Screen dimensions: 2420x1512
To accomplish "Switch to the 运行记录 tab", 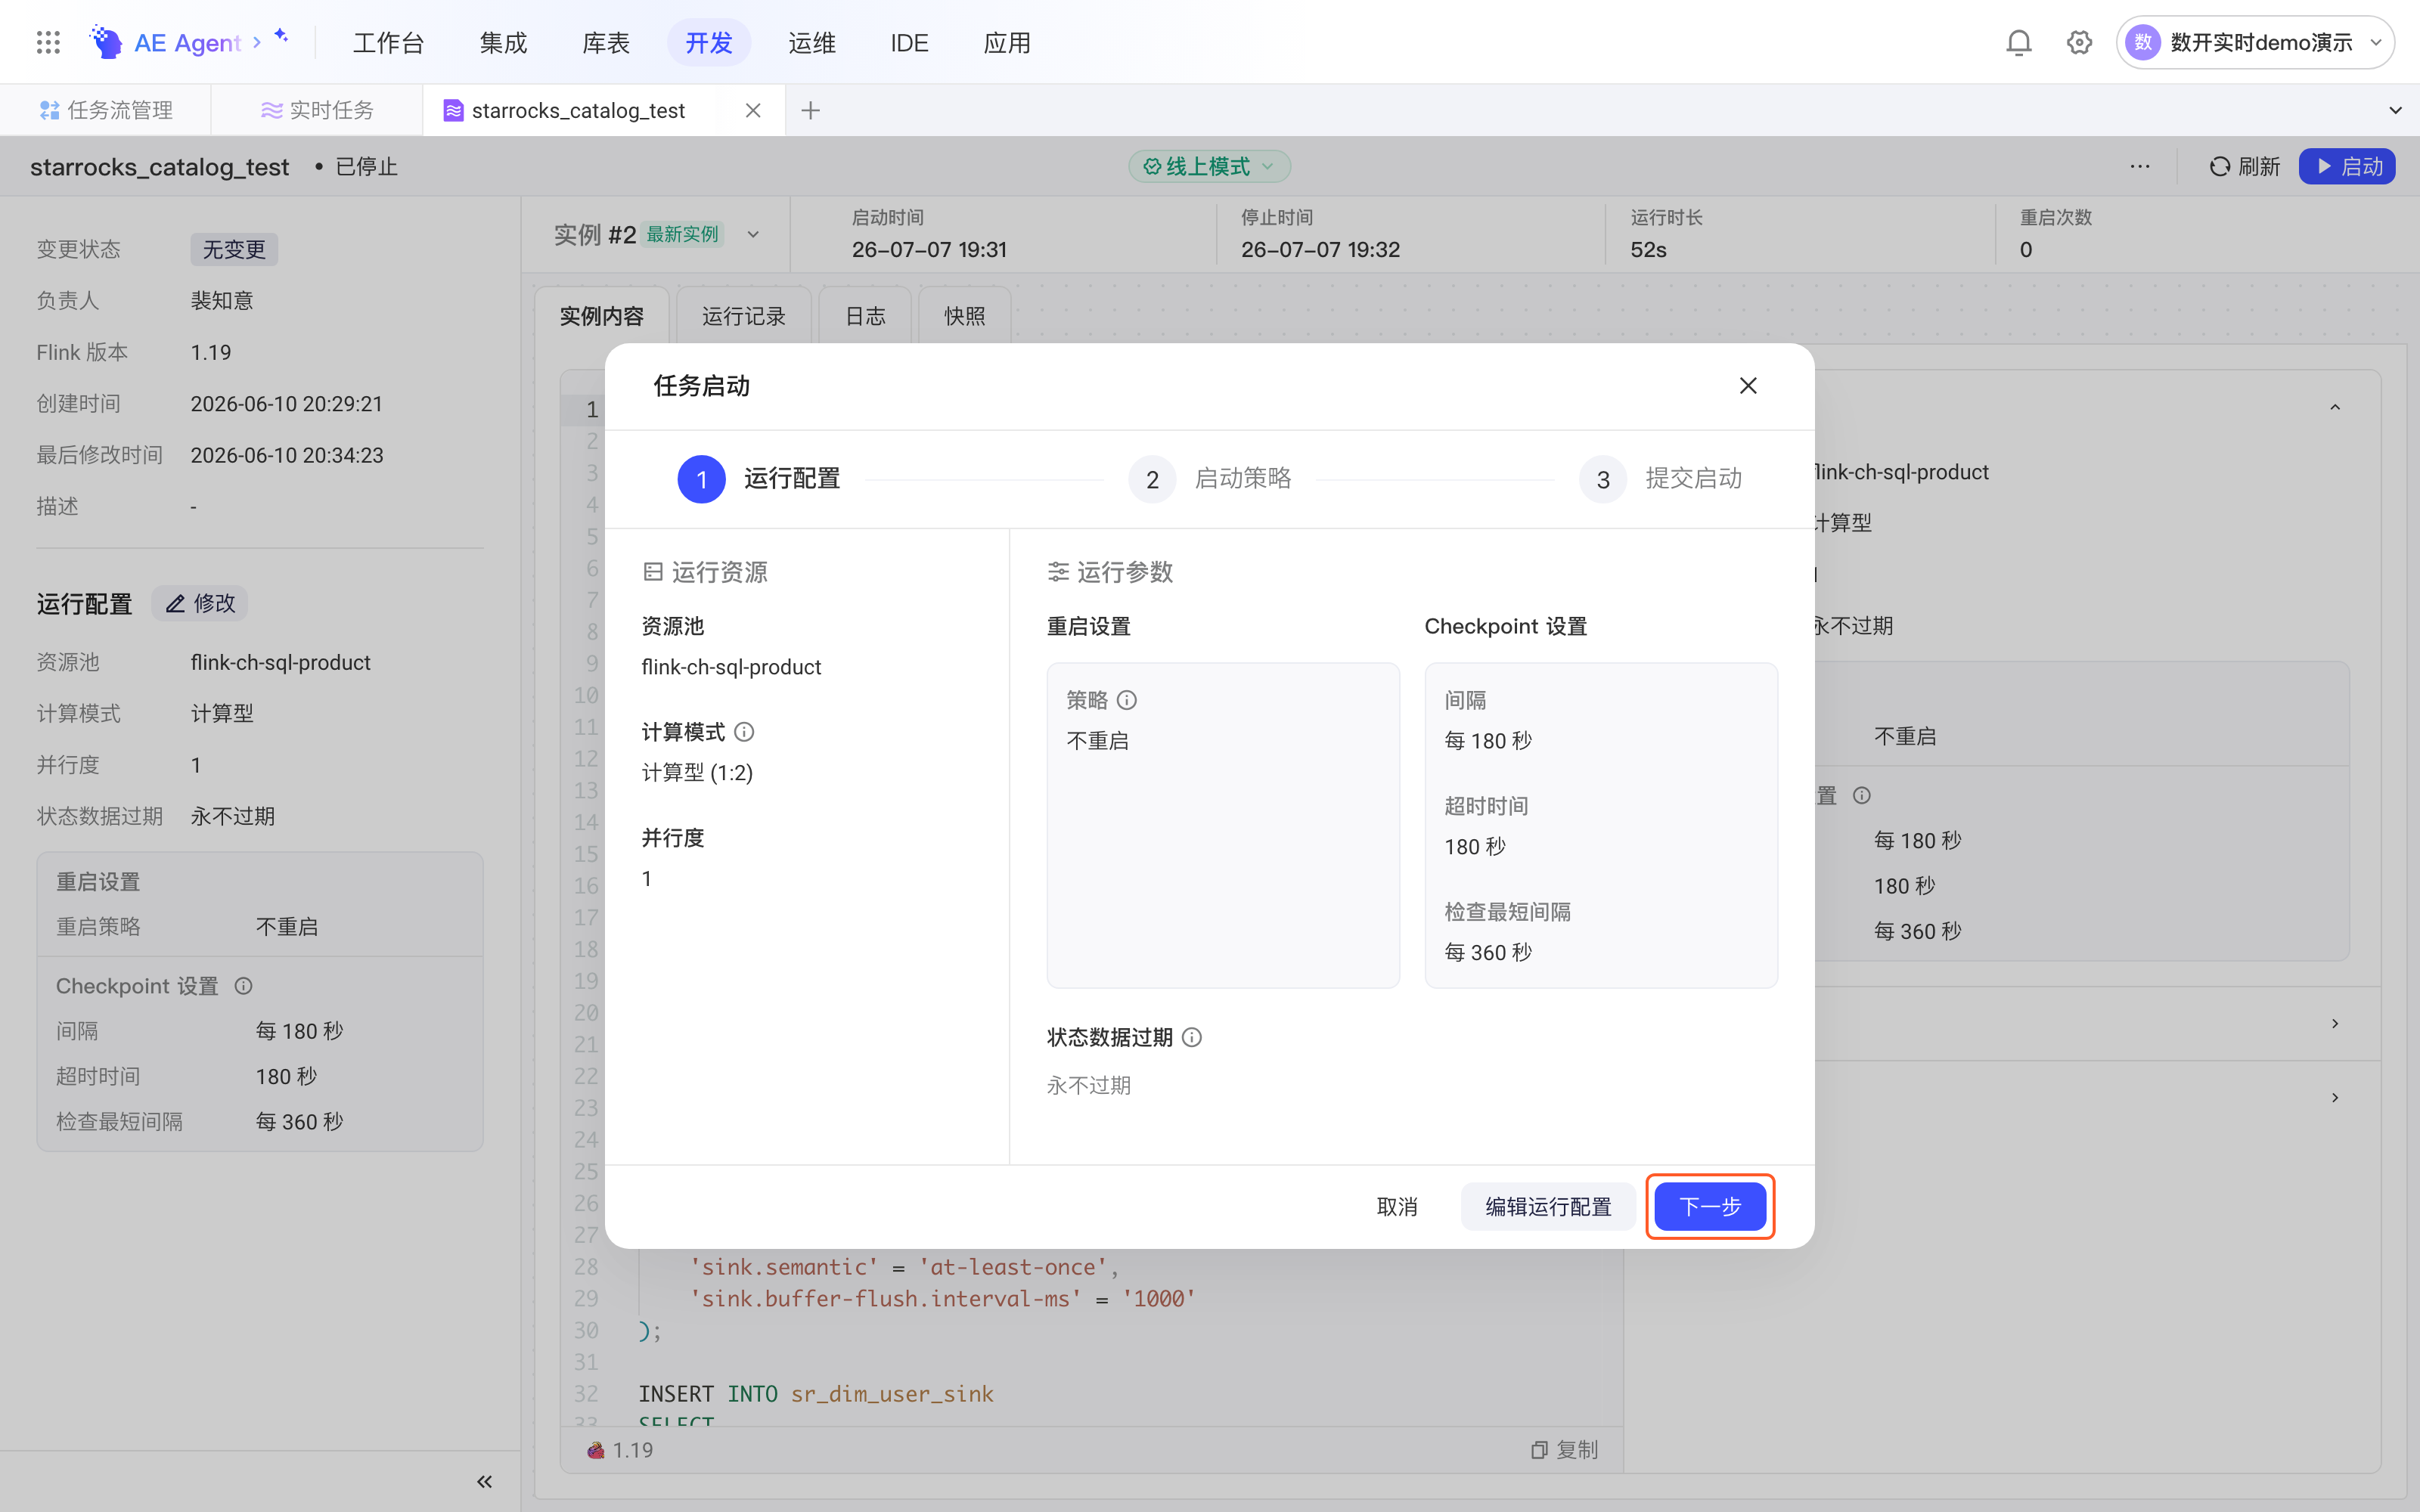I will coord(743,316).
